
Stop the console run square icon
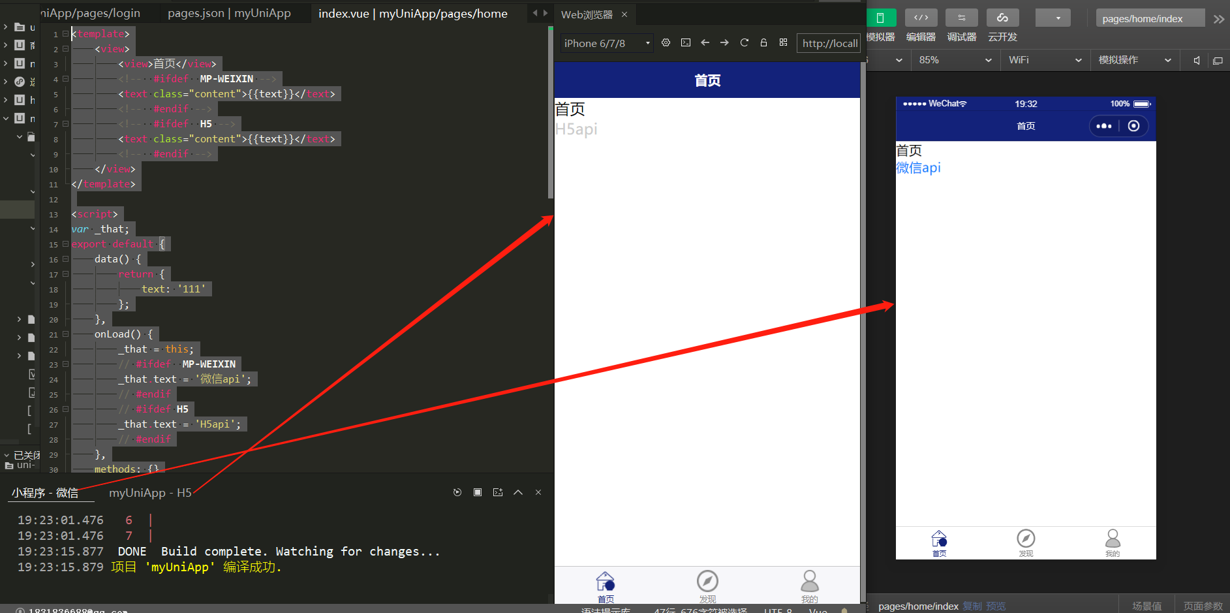click(x=478, y=492)
